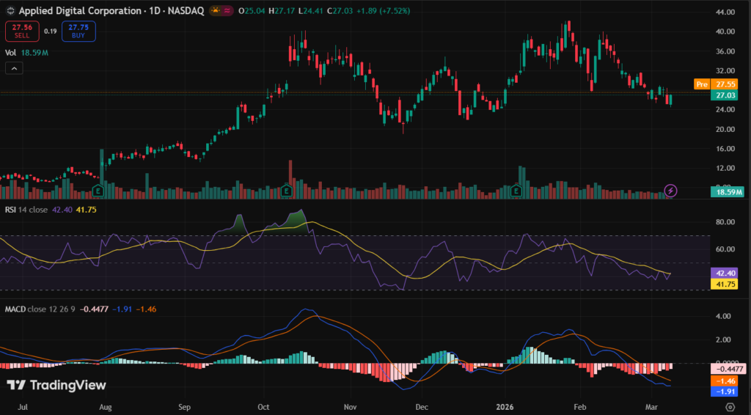Open chart settings gear in bottom-right corner
Screen dimensions: 751x415
pos(730,405)
